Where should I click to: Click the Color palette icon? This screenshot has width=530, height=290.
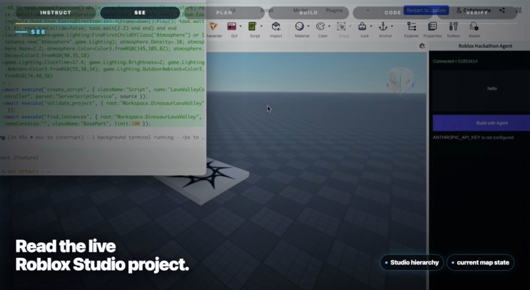point(320,26)
